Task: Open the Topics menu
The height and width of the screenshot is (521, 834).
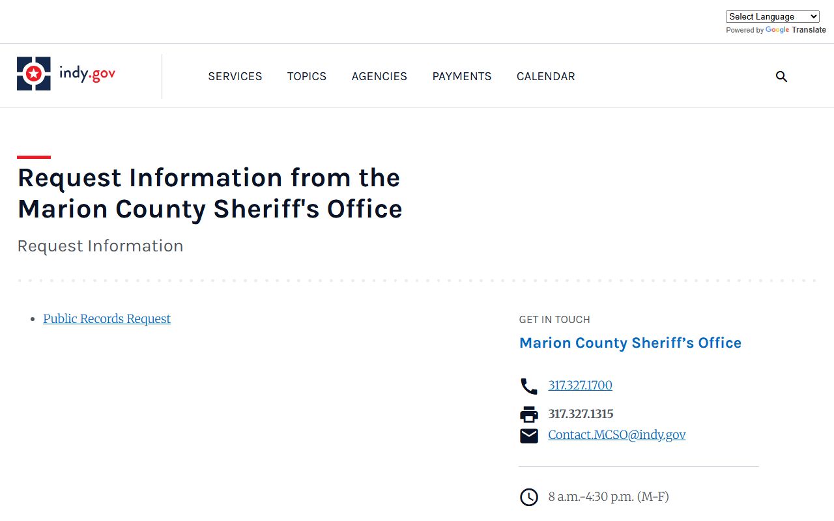Action: pos(307,76)
